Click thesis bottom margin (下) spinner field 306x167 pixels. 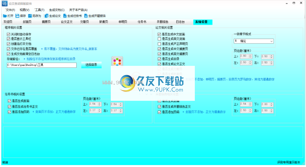point(267,57)
